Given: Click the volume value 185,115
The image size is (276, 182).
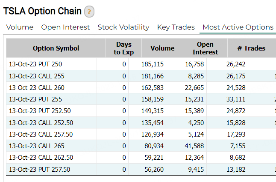Looking at the screenshot, I should point(153,64).
